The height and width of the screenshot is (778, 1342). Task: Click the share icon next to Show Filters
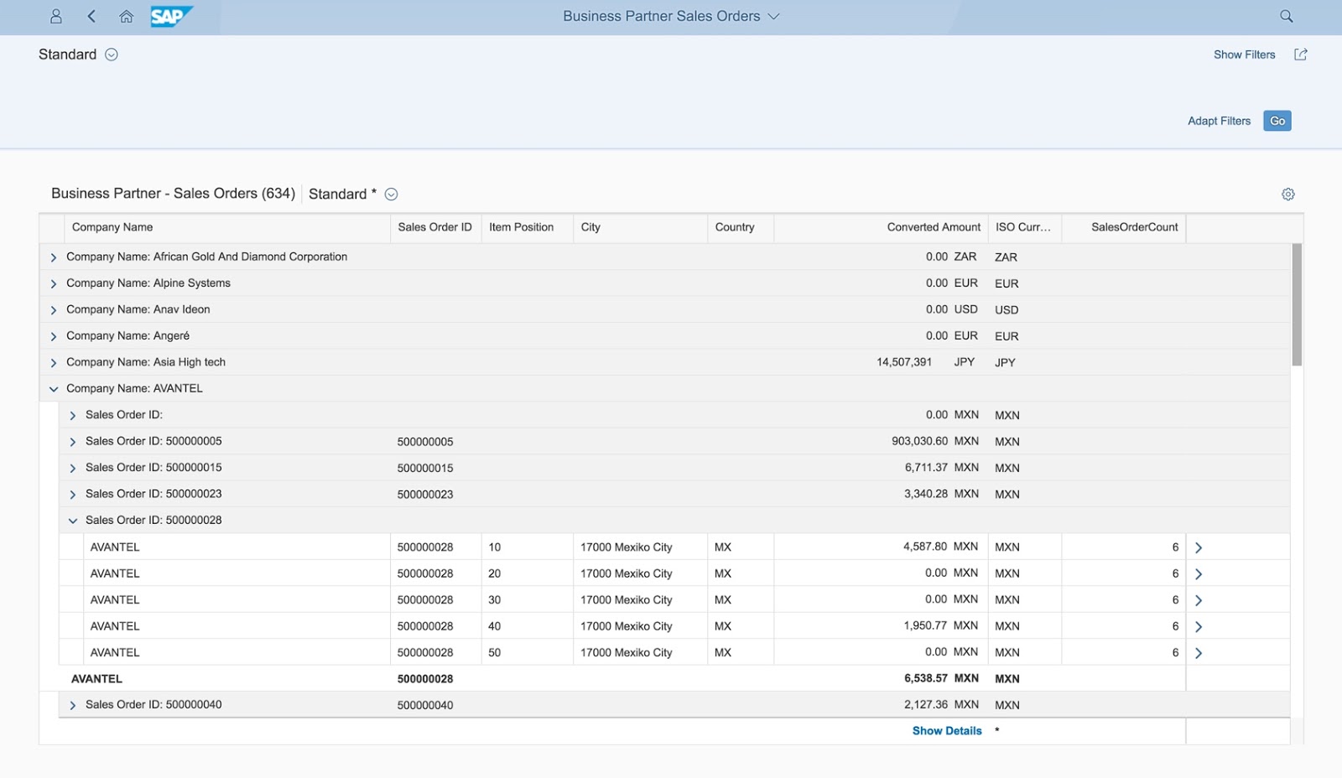[x=1301, y=54]
